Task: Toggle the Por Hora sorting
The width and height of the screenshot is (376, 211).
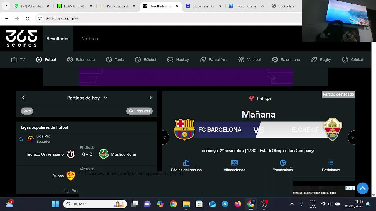Action: (x=140, y=111)
